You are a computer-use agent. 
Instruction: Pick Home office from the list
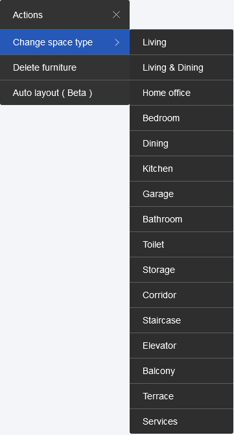pyautogui.click(x=181, y=93)
